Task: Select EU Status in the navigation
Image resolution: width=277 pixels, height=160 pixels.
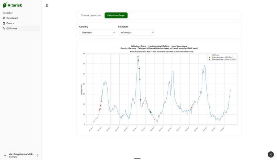Action: [21, 28]
